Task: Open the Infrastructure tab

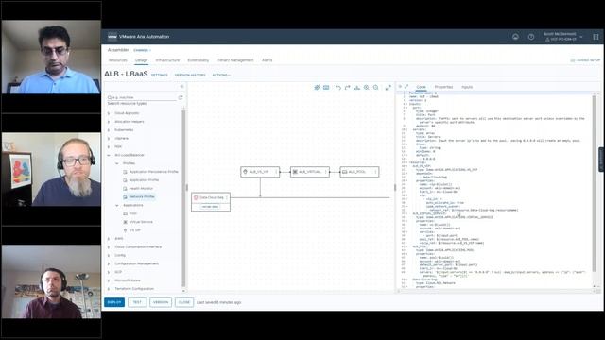Action: click(167, 60)
